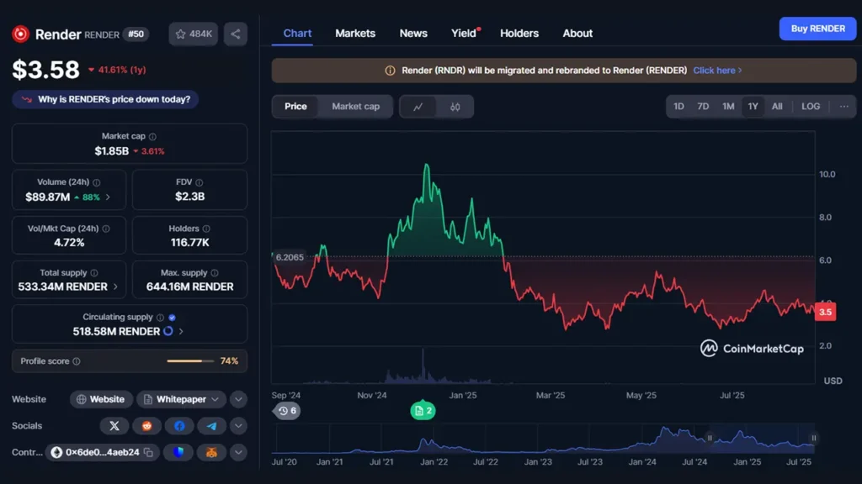This screenshot has width=862, height=484.
Task: Click the blue shield wallet icon
Action: 178,452
